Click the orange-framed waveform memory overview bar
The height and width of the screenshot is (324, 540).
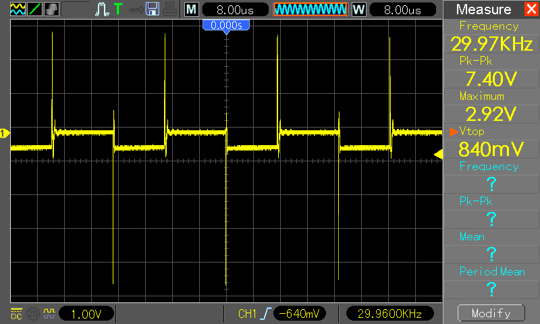coord(310,9)
